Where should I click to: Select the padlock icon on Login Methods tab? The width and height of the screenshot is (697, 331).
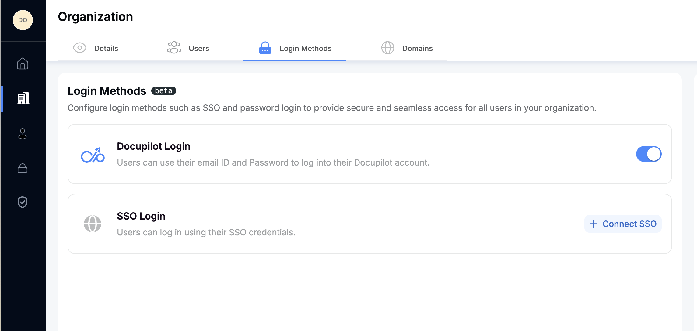(x=264, y=48)
